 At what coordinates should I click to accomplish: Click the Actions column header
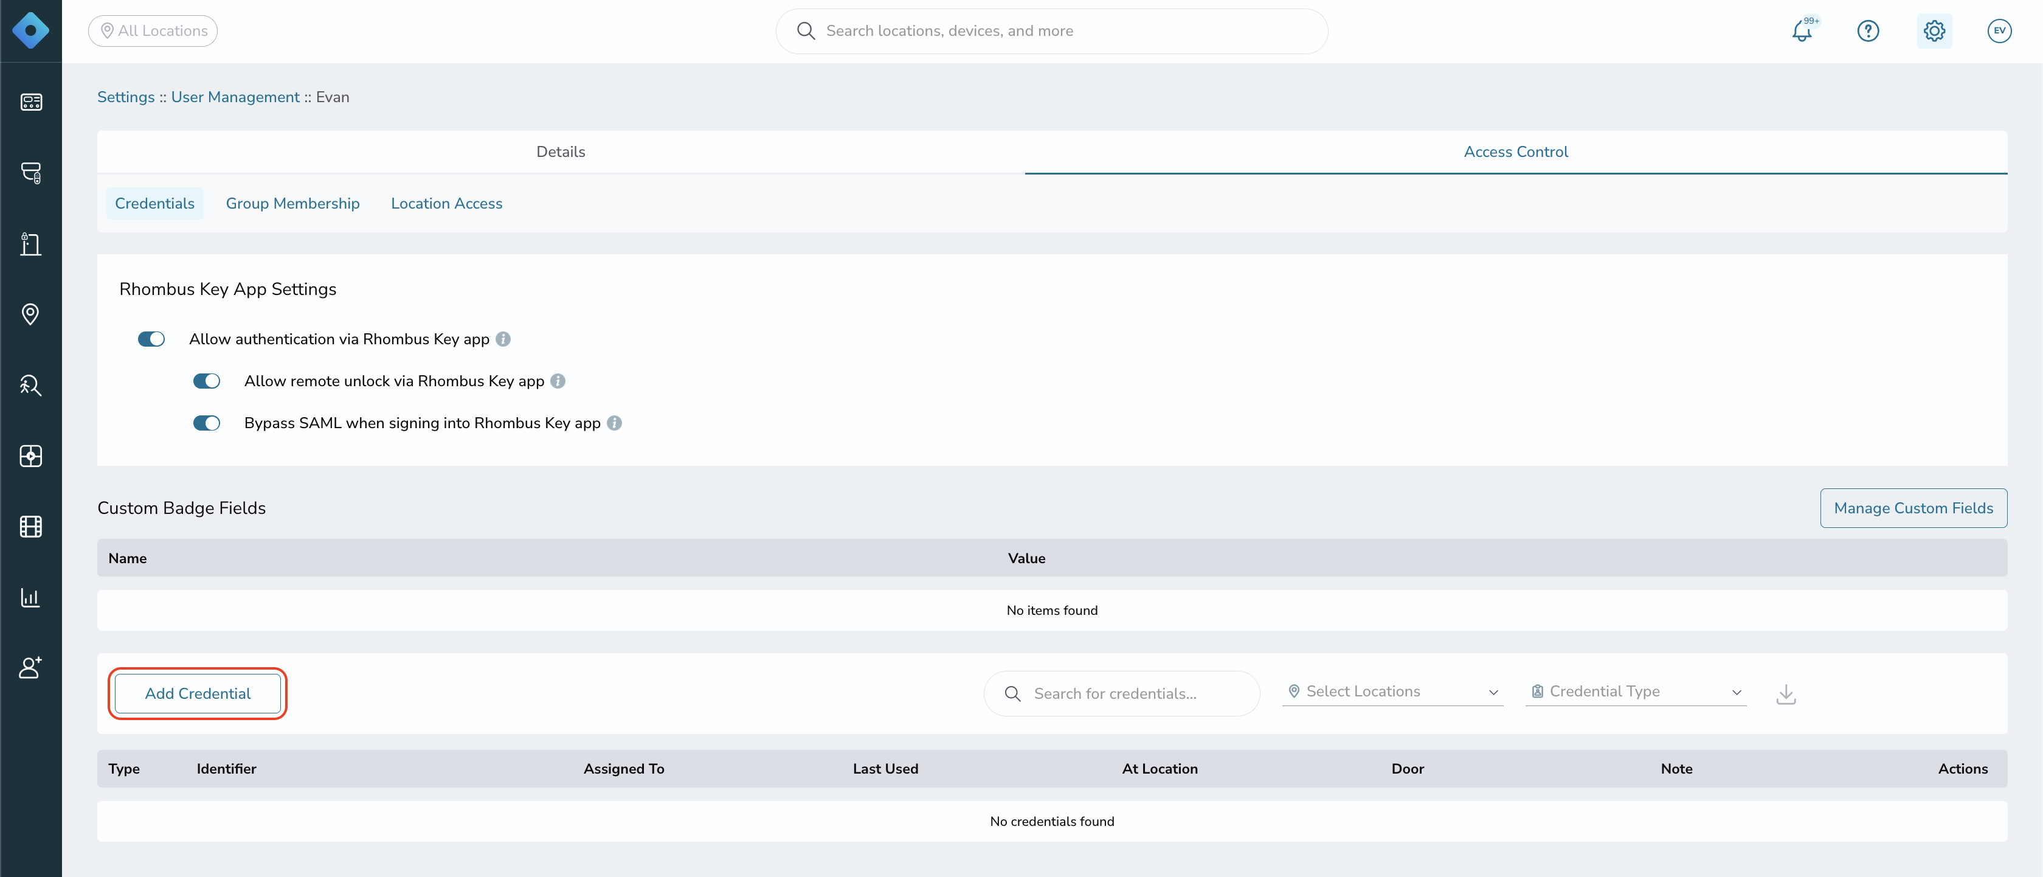click(1963, 769)
